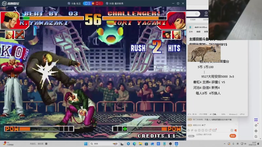Open the 文件 menu in Notepad
Screen dimensions: 262x147
click(191, 32)
